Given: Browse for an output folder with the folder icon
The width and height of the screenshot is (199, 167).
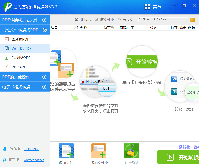Looking at the screenshot, I should [x=192, y=20].
